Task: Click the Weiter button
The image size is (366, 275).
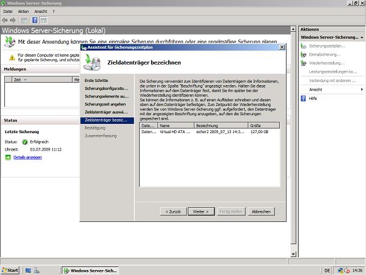Action: [201, 211]
